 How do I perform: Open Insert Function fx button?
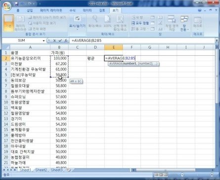[x=66, y=40]
